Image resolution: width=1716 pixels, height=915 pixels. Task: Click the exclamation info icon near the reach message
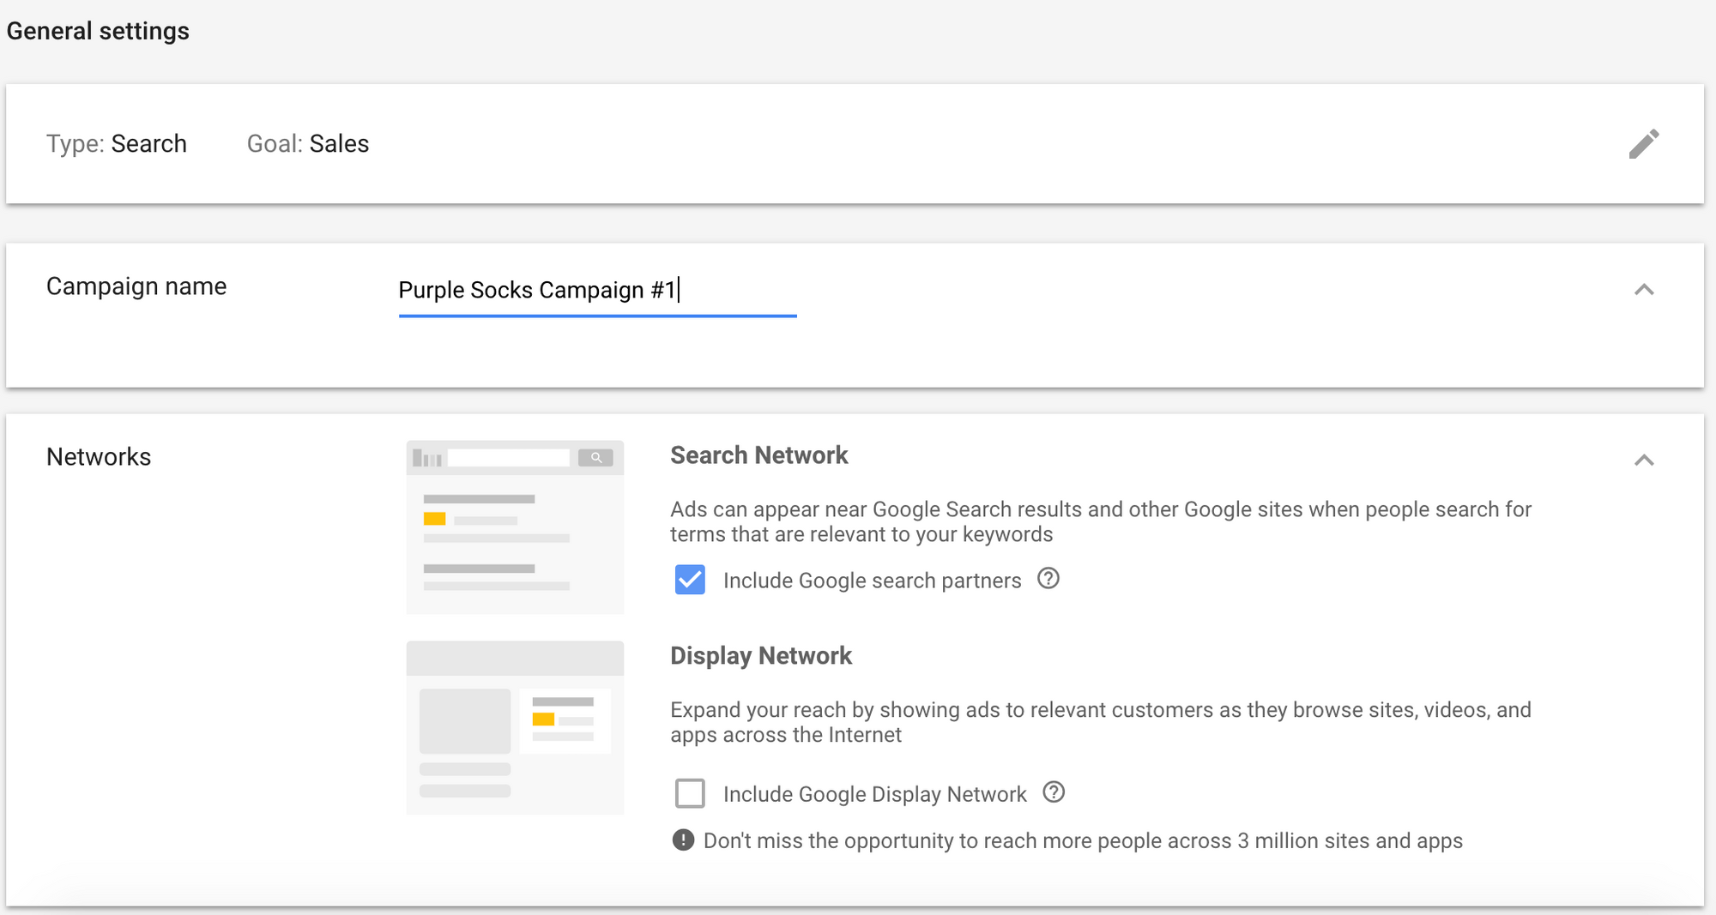point(683,840)
